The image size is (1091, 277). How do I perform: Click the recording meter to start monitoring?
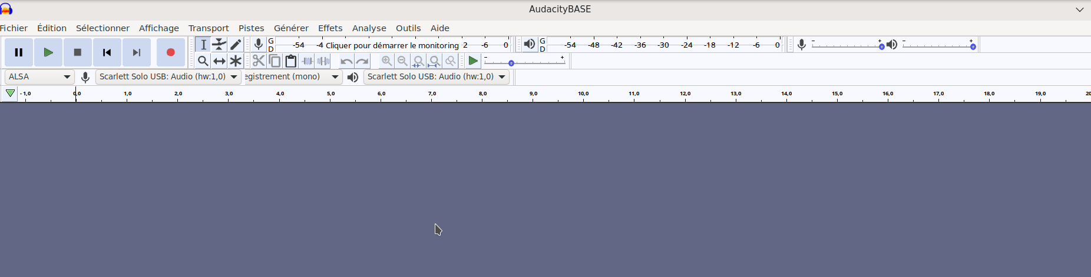[392, 45]
